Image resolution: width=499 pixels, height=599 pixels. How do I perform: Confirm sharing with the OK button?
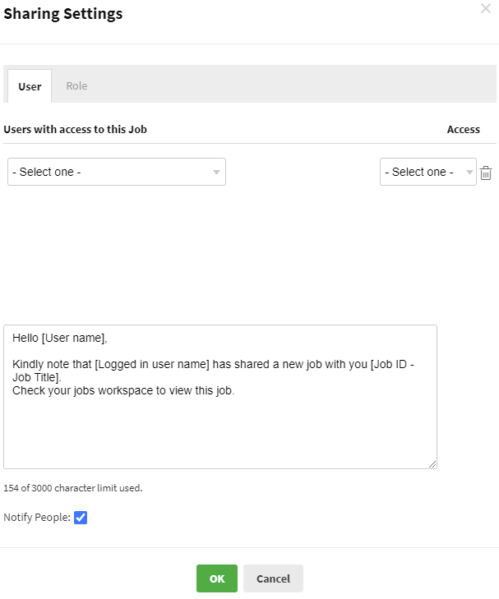coord(217,578)
